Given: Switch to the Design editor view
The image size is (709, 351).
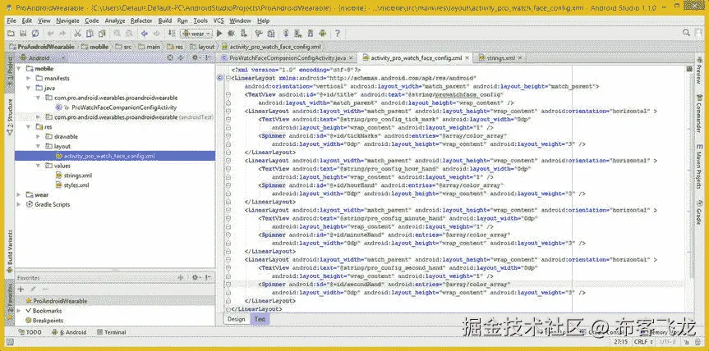Looking at the screenshot, I should (x=237, y=319).
